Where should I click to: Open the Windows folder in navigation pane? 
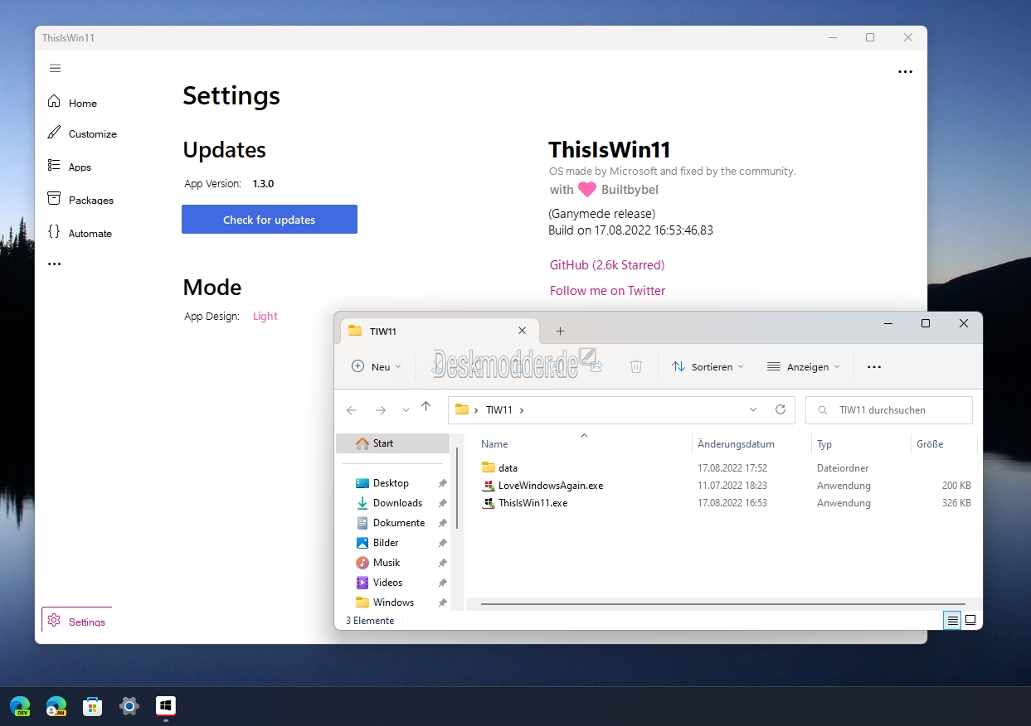pos(392,603)
